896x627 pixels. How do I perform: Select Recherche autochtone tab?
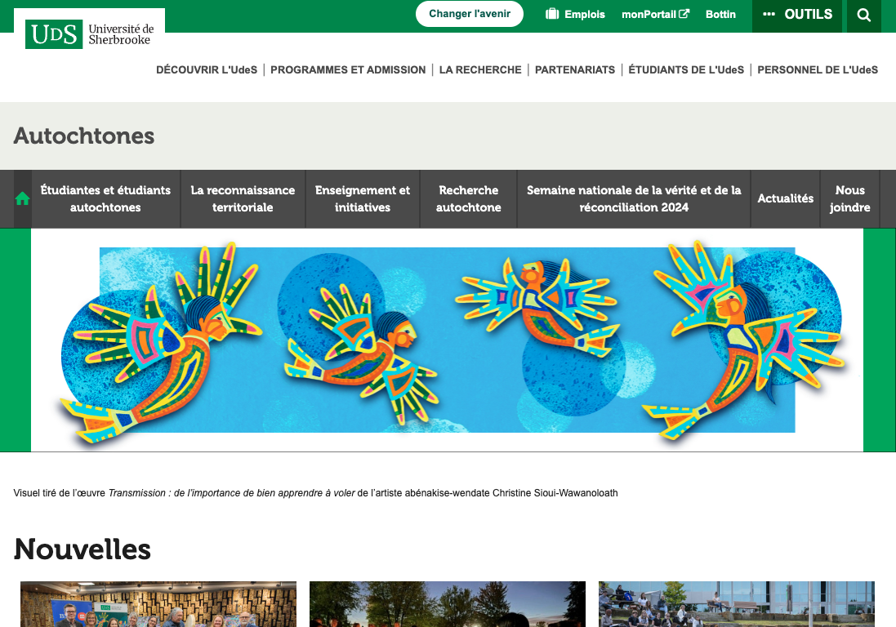click(x=469, y=198)
